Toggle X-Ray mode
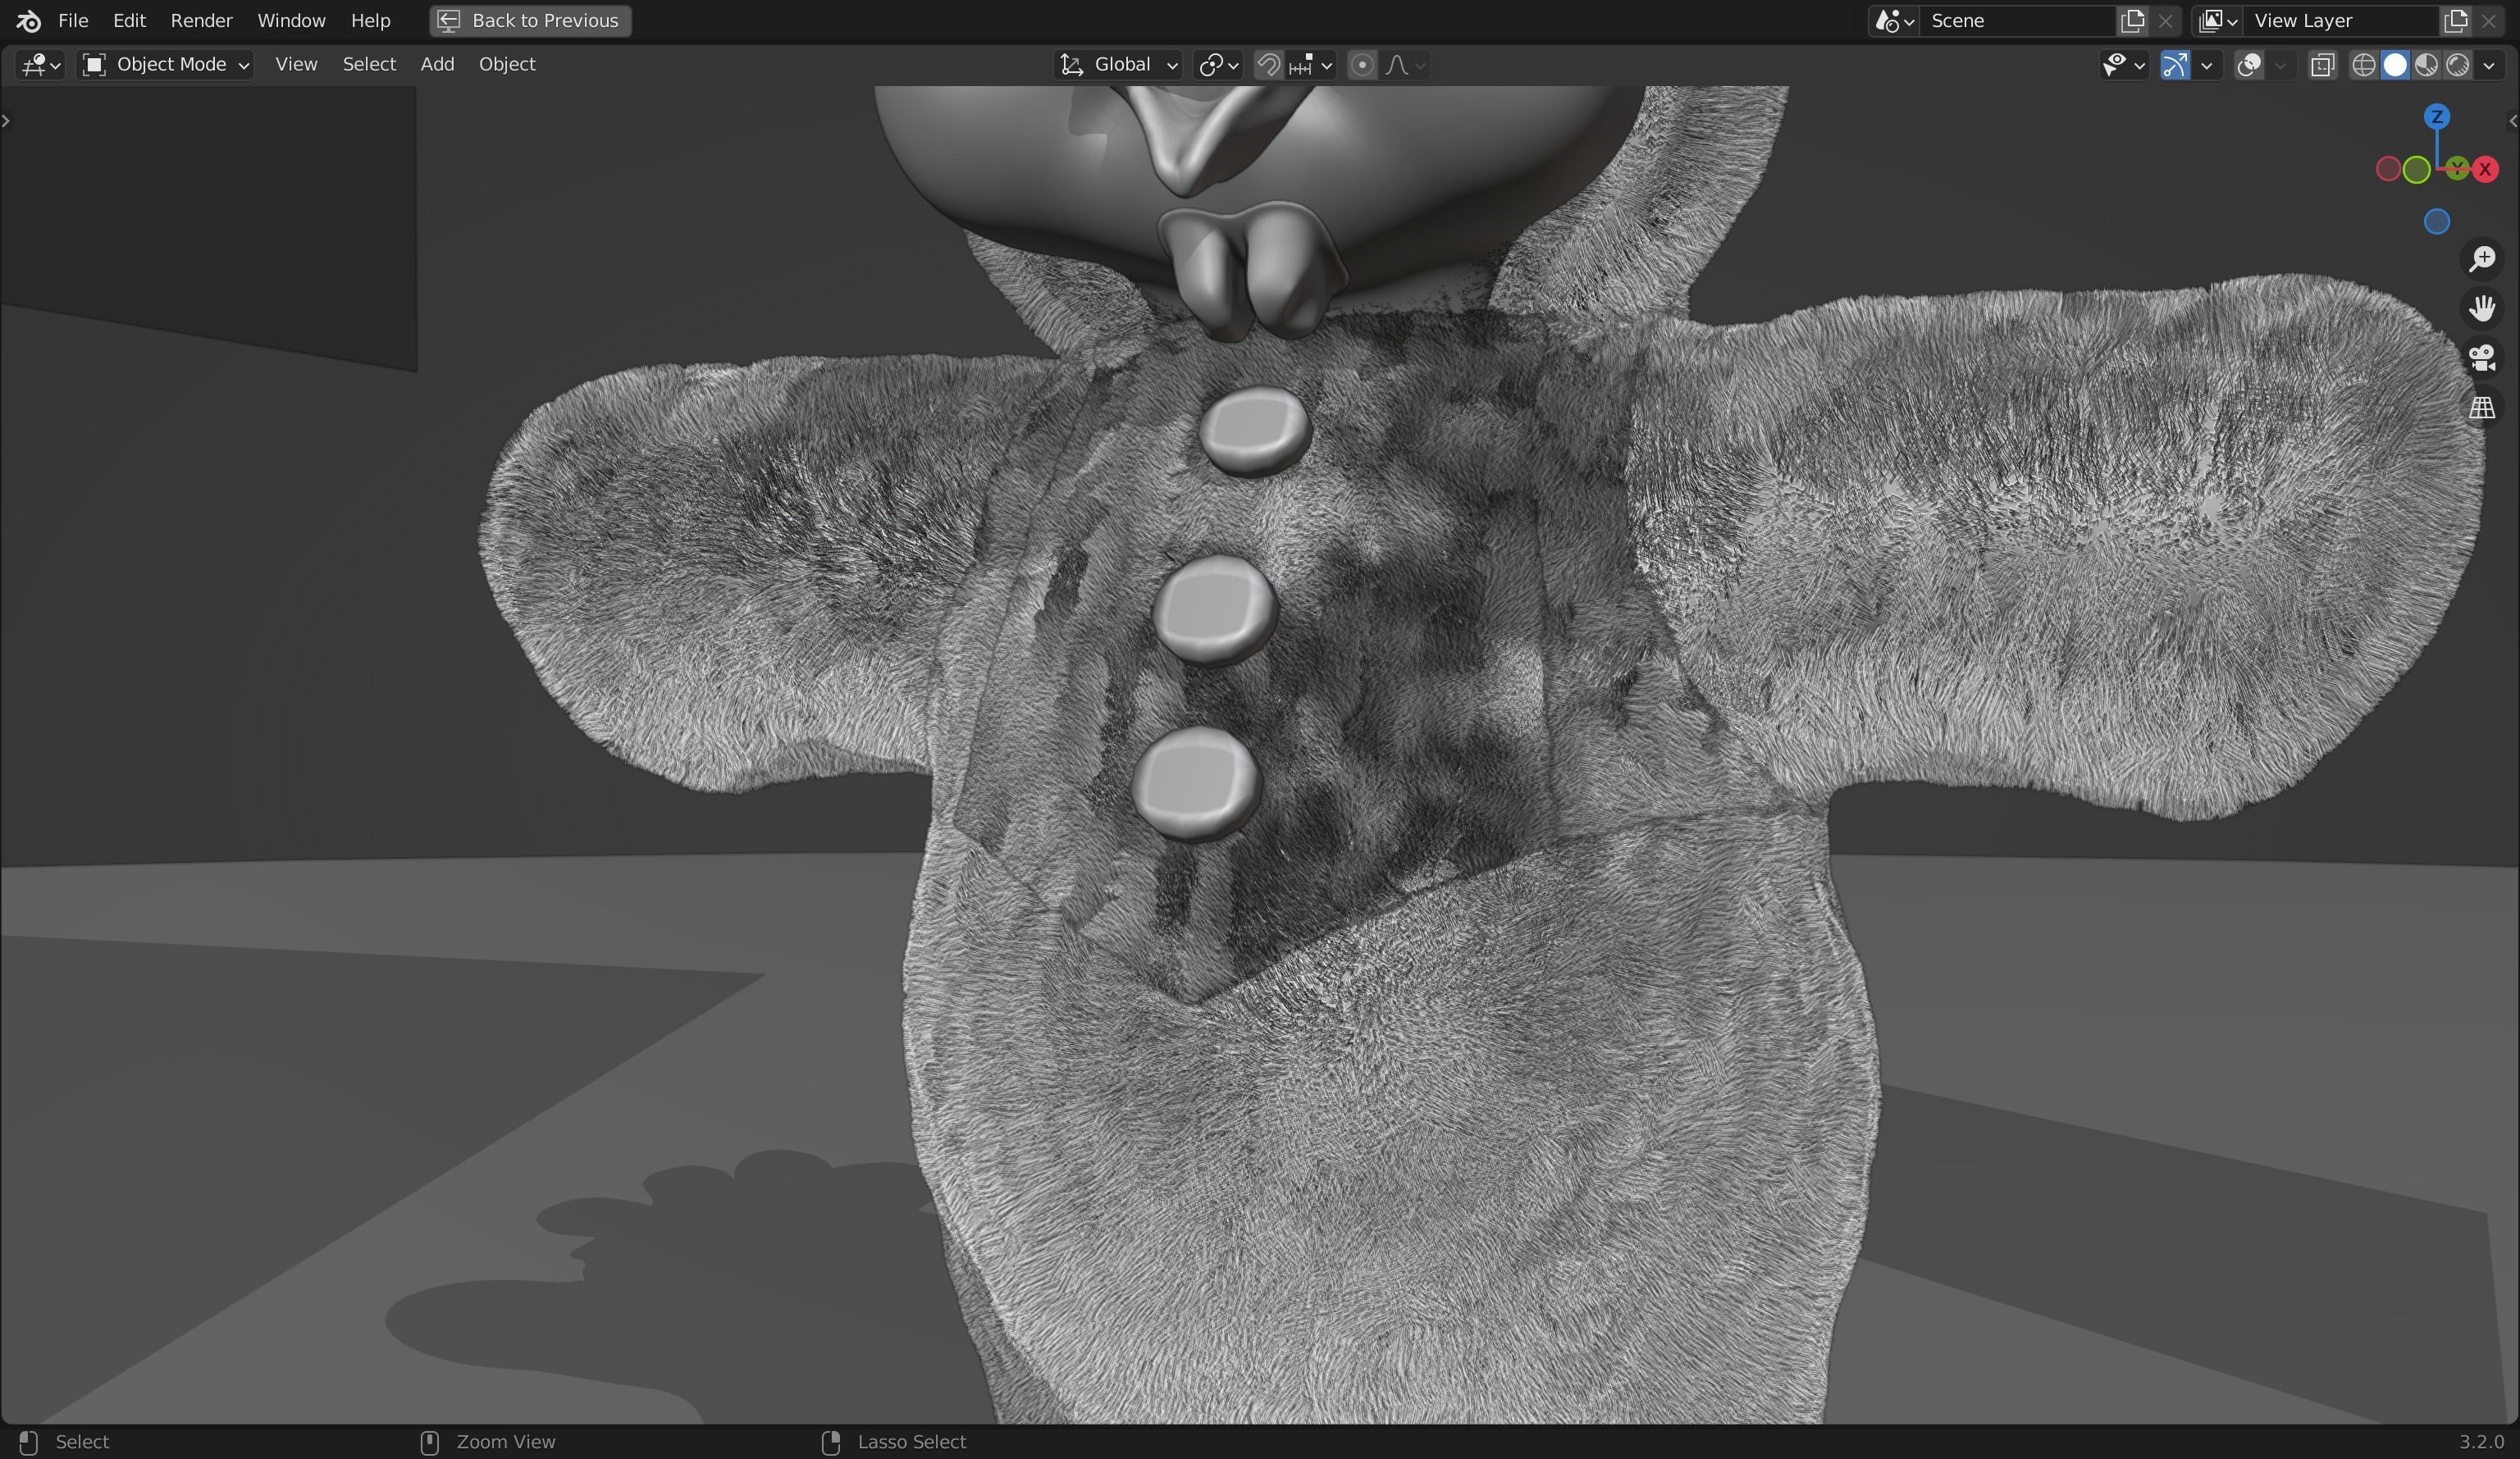 click(2322, 64)
